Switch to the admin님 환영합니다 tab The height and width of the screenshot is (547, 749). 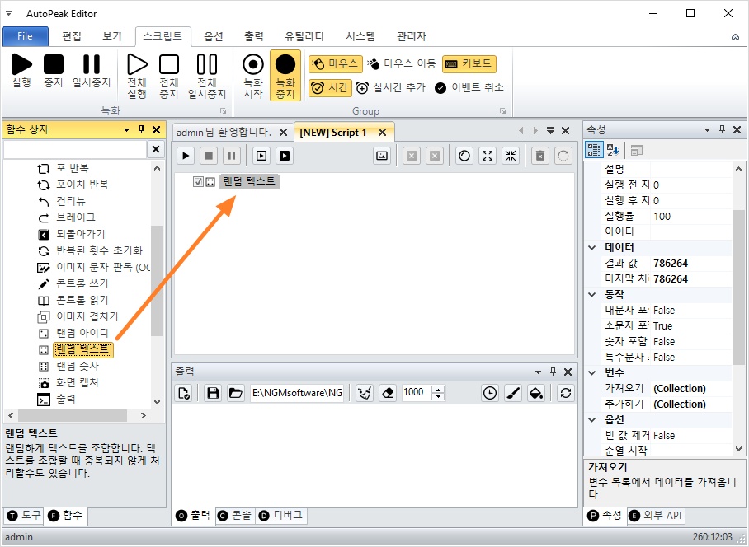[x=224, y=132]
